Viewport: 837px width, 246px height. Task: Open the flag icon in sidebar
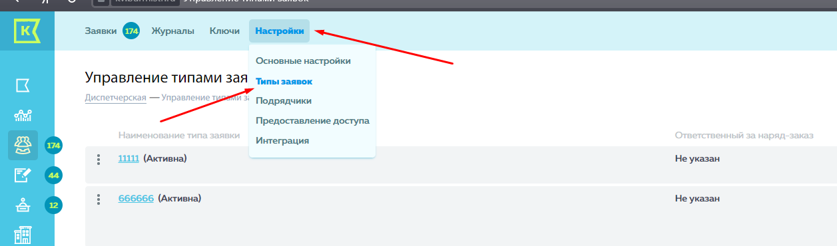point(23,86)
